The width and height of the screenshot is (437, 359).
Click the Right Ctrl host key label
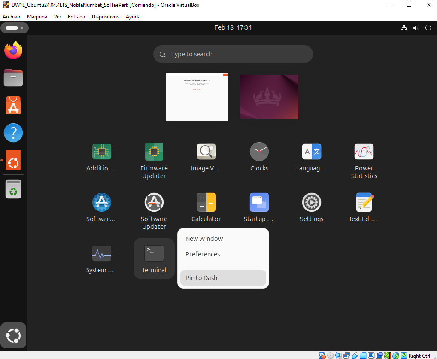419,356
